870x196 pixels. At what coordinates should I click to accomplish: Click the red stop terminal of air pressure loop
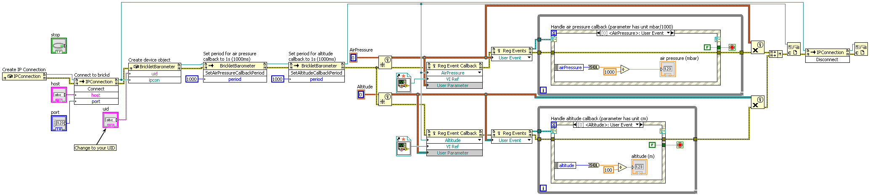[732, 47]
